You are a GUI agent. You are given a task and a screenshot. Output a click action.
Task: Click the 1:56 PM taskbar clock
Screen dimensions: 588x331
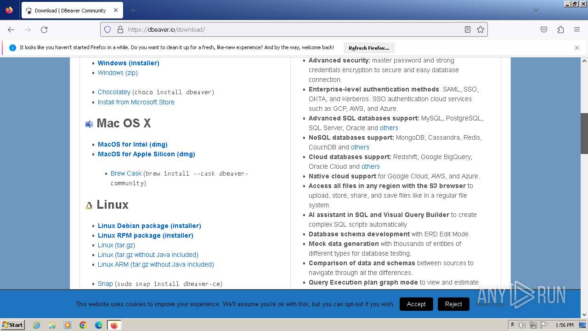click(565, 325)
